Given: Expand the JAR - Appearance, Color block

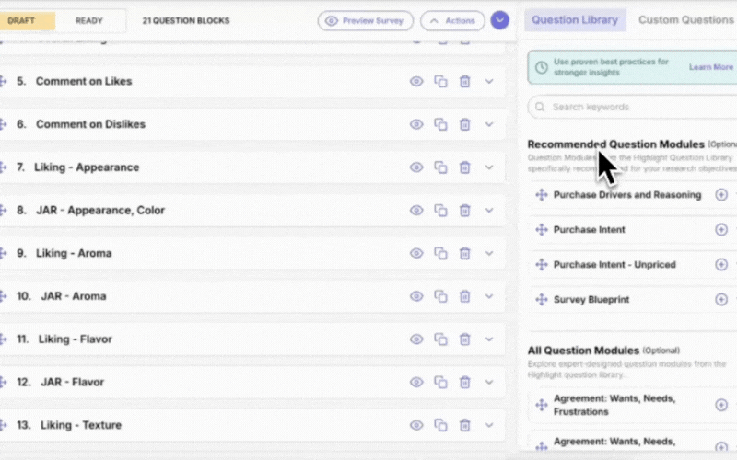Looking at the screenshot, I should (489, 211).
